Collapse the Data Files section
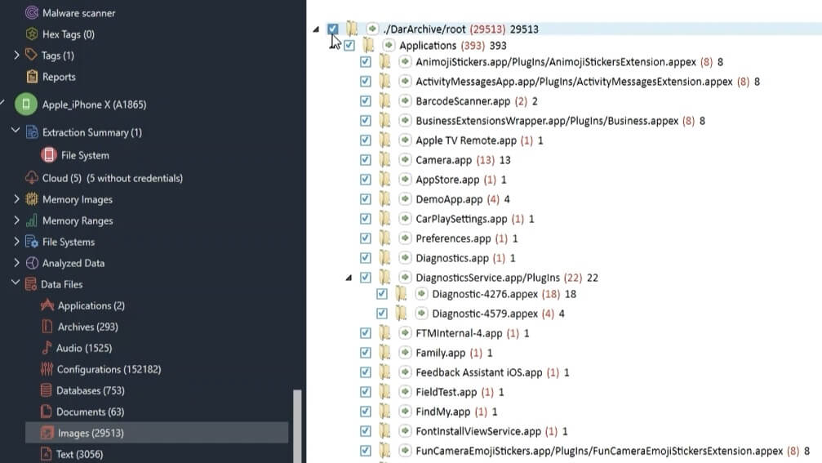Viewport: 822px width, 463px height. click(x=16, y=282)
